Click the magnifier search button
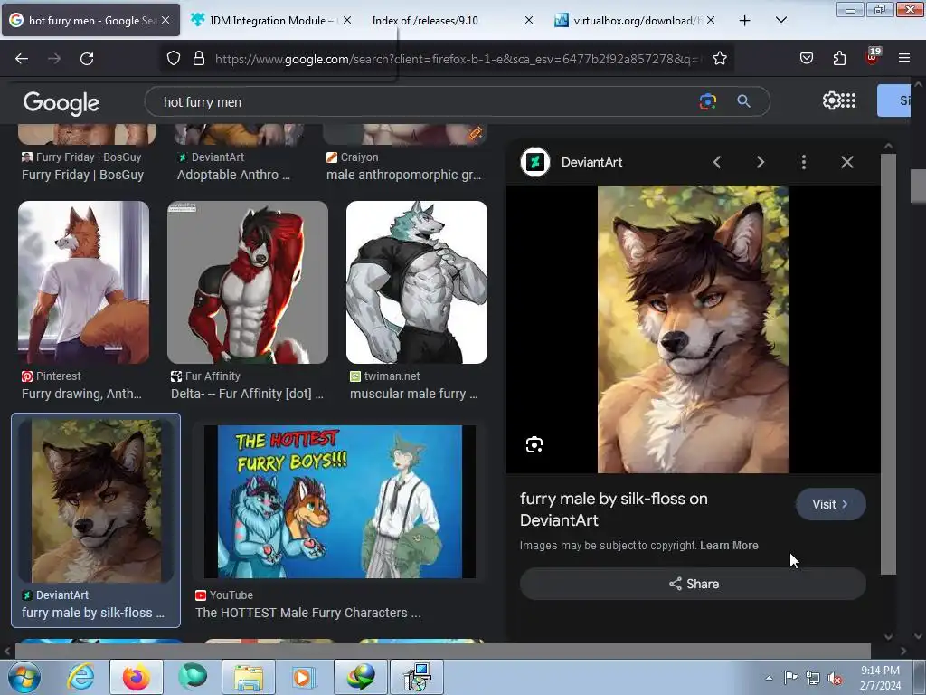The width and height of the screenshot is (926, 695). 743,101
